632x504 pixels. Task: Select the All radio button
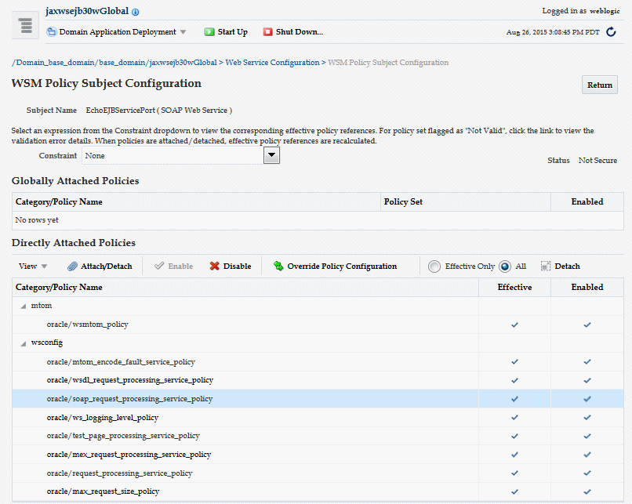505,267
